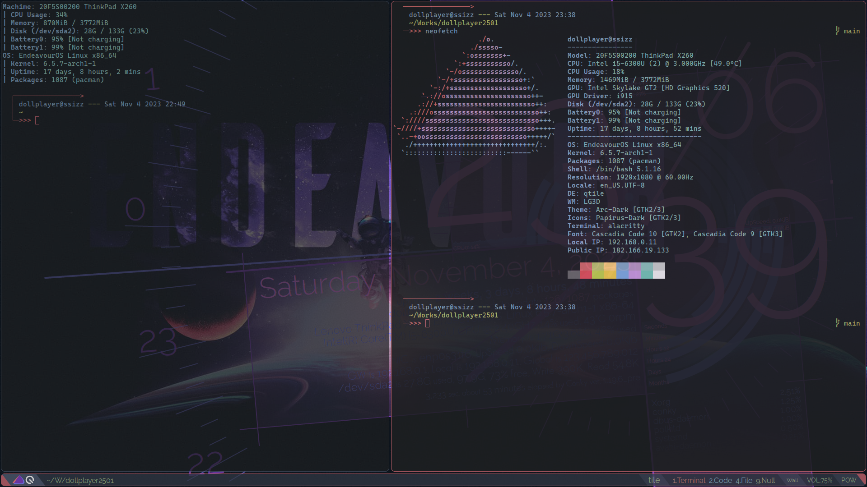The width and height of the screenshot is (867, 487).
Task: Click the 'Public IP: 182.166.19.133' line
Action: (x=618, y=250)
